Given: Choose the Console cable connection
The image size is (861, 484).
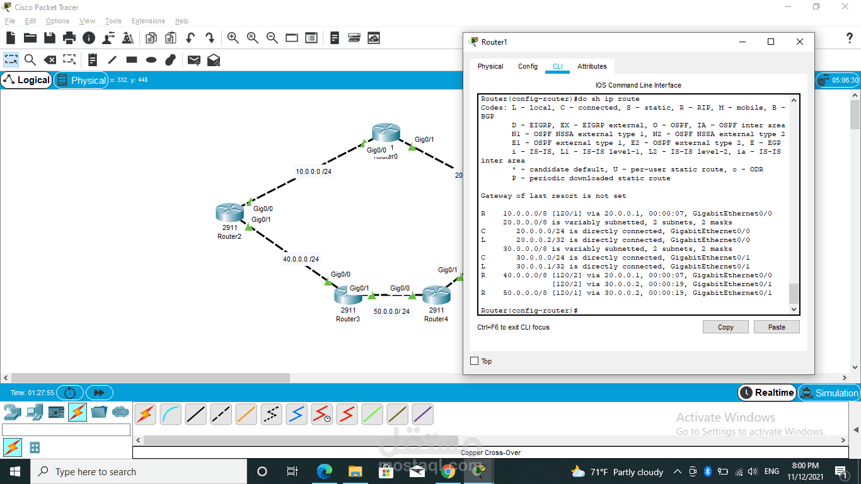Looking at the screenshot, I should [171, 414].
